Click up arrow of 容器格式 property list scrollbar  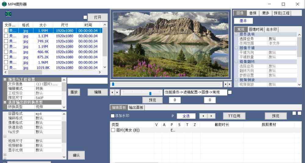click(64, 114)
